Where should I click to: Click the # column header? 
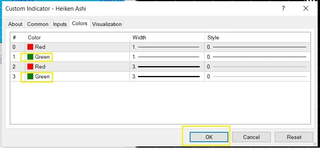[x=18, y=37]
